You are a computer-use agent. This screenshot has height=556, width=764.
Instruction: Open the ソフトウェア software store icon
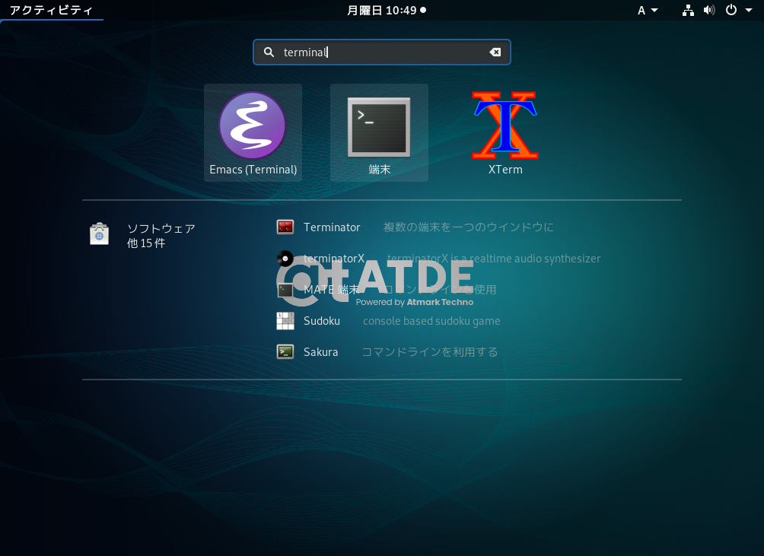[x=99, y=234]
